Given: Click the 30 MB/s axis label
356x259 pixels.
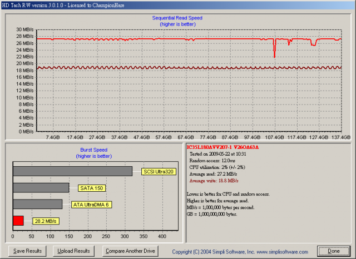Looking at the screenshot, I should click(24, 29).
